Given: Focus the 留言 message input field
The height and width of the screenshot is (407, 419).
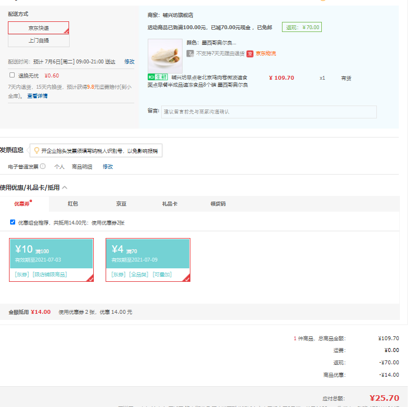Looking at the screenshot, I should pos(269,112).
